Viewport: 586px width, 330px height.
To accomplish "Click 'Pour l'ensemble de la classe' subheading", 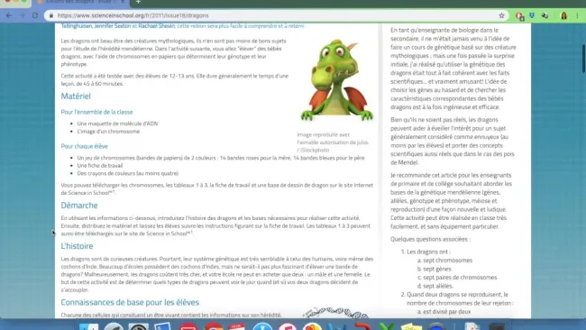I will pyautogui.click(x=96, y=112).
